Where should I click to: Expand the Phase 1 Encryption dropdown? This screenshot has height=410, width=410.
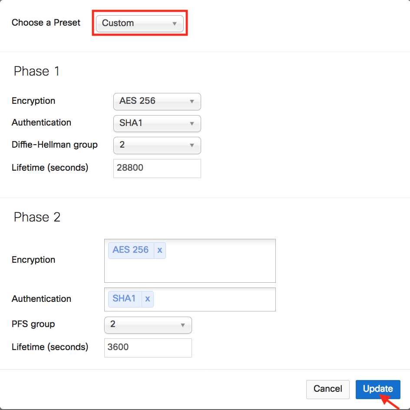click(x=157, y=101)
